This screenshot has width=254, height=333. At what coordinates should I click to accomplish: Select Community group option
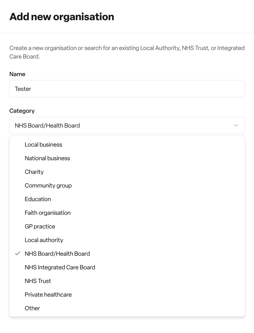(x=127, y=186)
